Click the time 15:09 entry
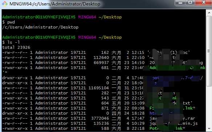This screenshot has height=132, width=212. point(138,103)
